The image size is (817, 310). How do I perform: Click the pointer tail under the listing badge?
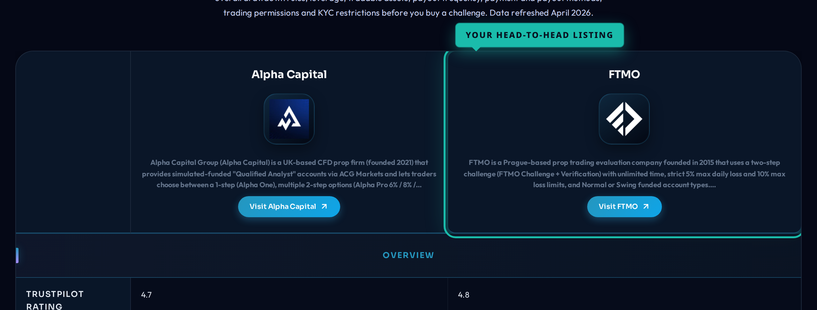point(476,49)
